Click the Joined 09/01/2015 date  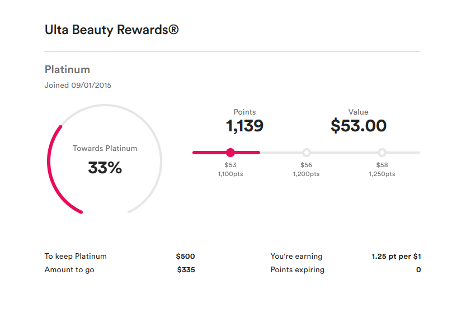(x=78, y=85)
